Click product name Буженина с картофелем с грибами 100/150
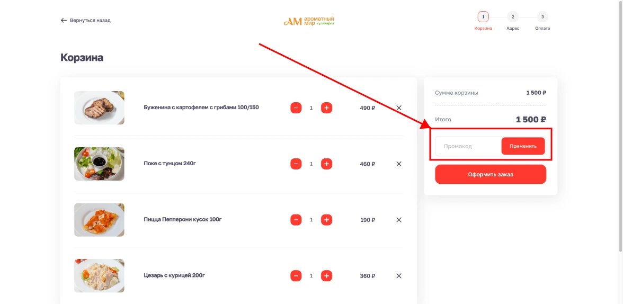The image size is (623, 304). tap(201, 108)
